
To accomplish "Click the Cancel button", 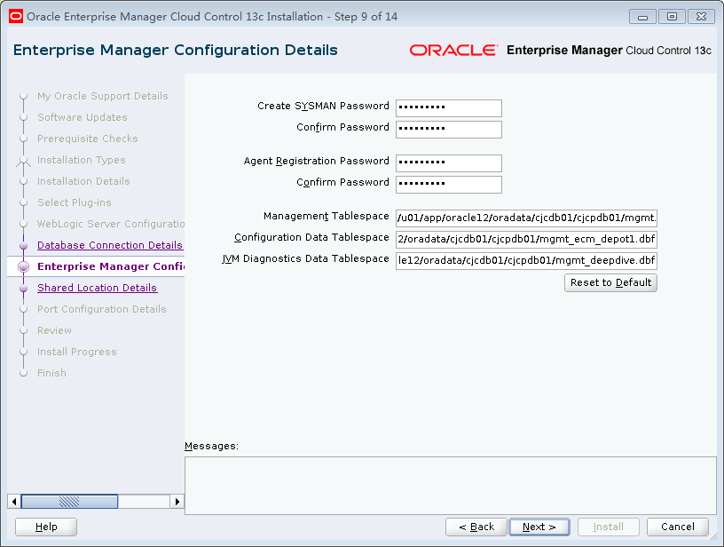I will (678, 527).
